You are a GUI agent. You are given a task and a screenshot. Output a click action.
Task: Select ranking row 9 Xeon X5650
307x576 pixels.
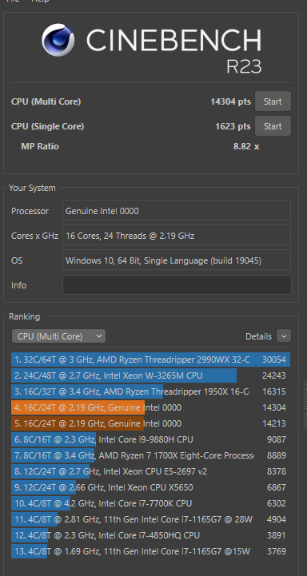(151, 487)
